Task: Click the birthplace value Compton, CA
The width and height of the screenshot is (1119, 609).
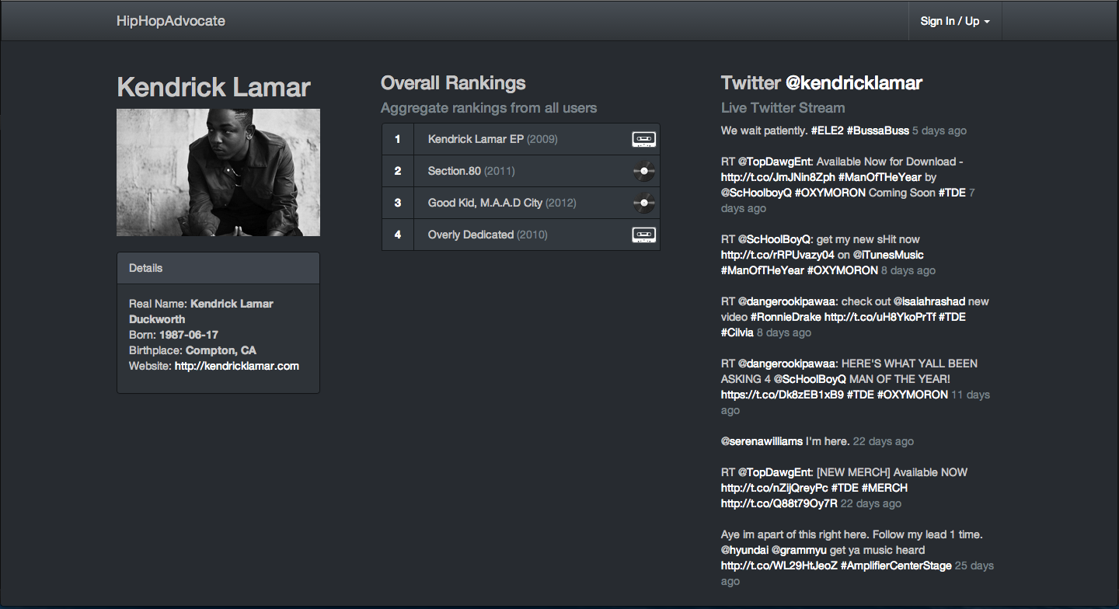Action: [221, 350]
